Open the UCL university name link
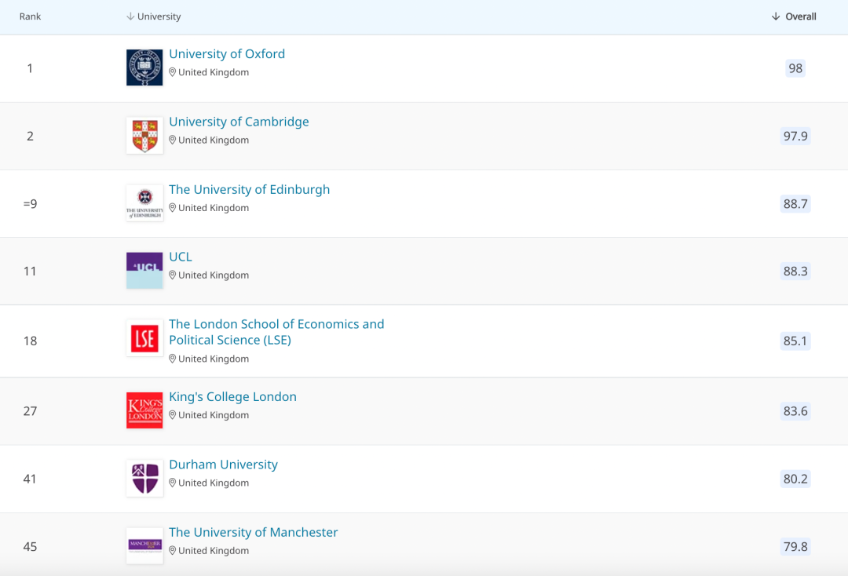The width and height of the screenshot is (848, 576). pyautogui.click(x=181, y=257)
